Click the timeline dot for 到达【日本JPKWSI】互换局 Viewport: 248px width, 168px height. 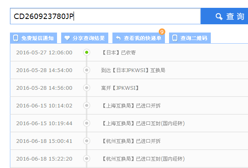87,70
